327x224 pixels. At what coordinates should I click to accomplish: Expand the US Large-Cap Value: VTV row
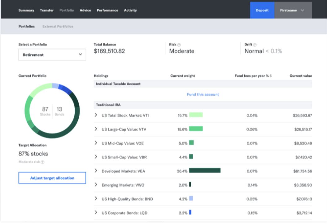[x=96, y=129]
